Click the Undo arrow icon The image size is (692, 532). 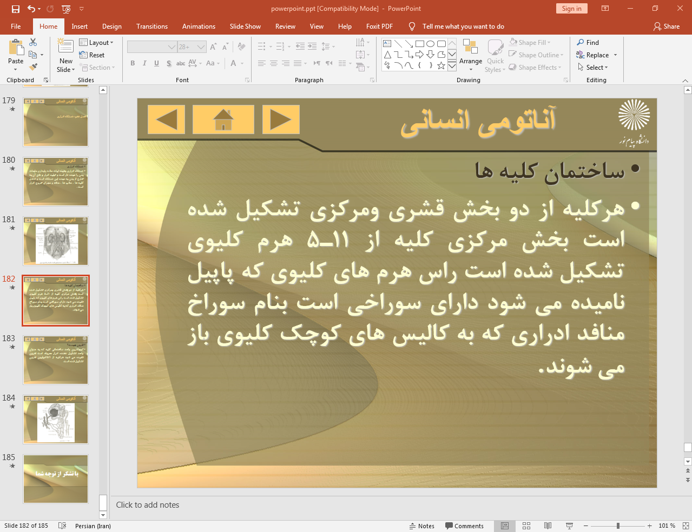click(31, 9)
